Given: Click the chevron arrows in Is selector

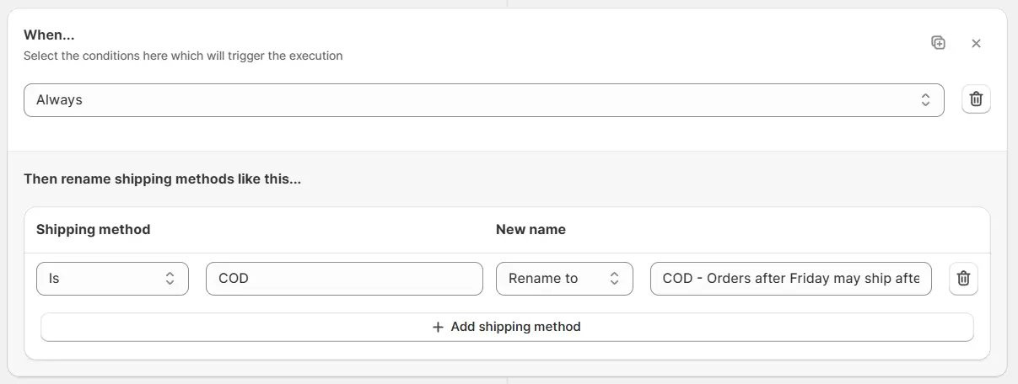Looking at the screenshot, I should [170, 279].
